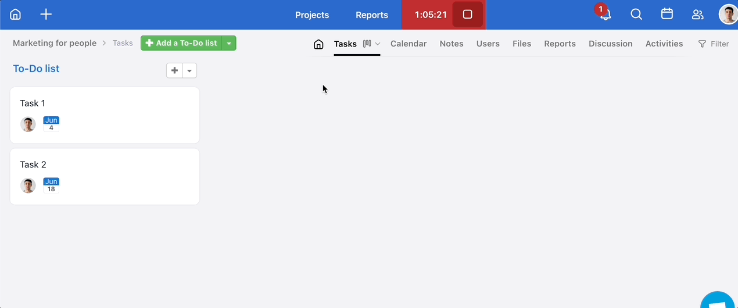Open the Marketing for people breadcrumb
Viewport: 738px width, 308px height.
click(55, 43)
